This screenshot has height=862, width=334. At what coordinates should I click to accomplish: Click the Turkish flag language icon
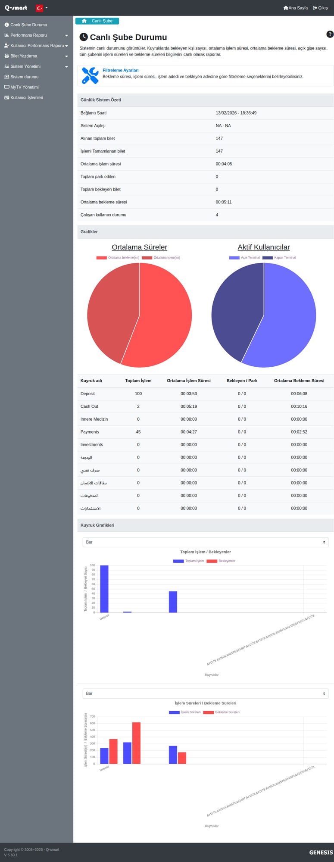pos(39,8)
